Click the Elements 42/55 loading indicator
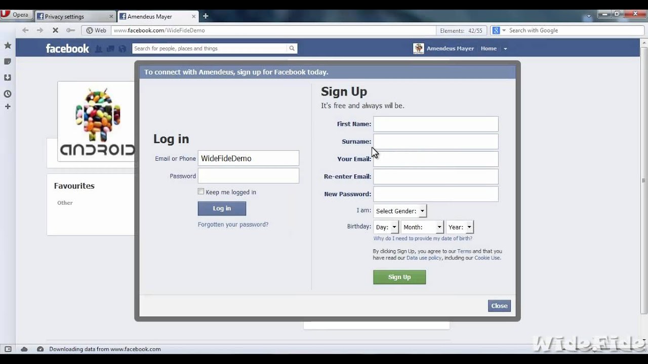648x364 pixels. 461,30
